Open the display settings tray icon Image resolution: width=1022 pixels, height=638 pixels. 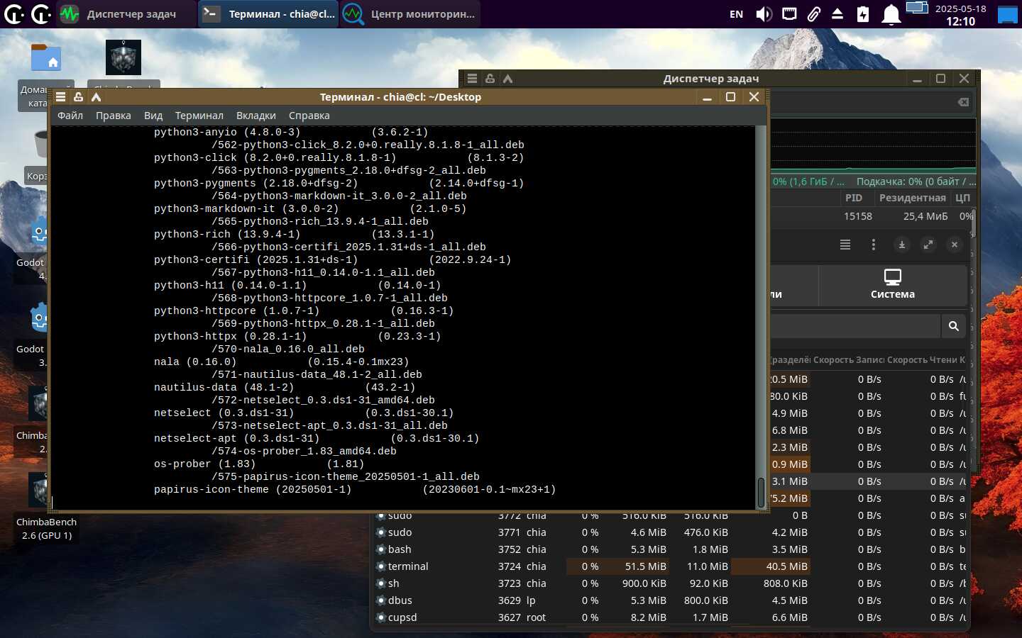click(917, 8)
